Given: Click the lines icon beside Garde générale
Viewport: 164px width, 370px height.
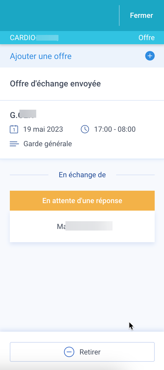Looking at the screenshot, I should coord(14,144).
